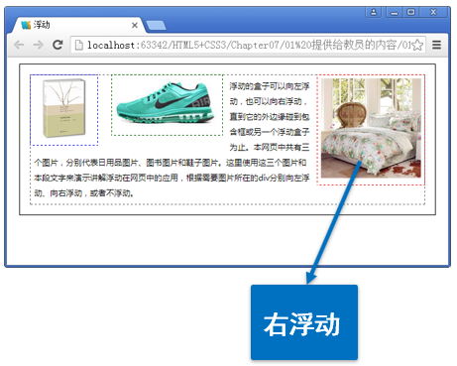
Task: Click the user profile icon in title bar
Action: coord(374,12)
